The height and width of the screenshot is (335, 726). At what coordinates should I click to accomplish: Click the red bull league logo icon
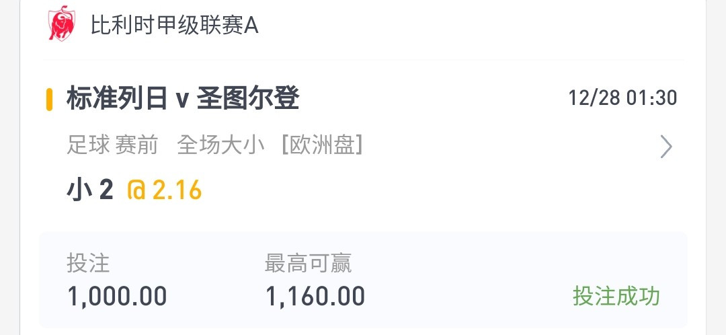pyautogui.click(x=62, y=24)
